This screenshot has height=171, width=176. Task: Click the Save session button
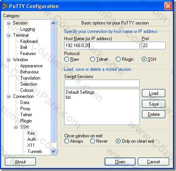[x=153, y=104]
